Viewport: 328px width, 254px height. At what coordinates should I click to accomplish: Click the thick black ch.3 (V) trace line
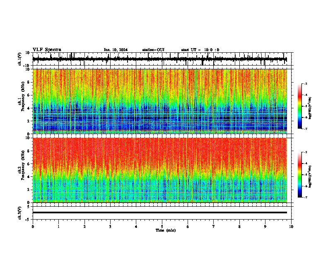159,212
